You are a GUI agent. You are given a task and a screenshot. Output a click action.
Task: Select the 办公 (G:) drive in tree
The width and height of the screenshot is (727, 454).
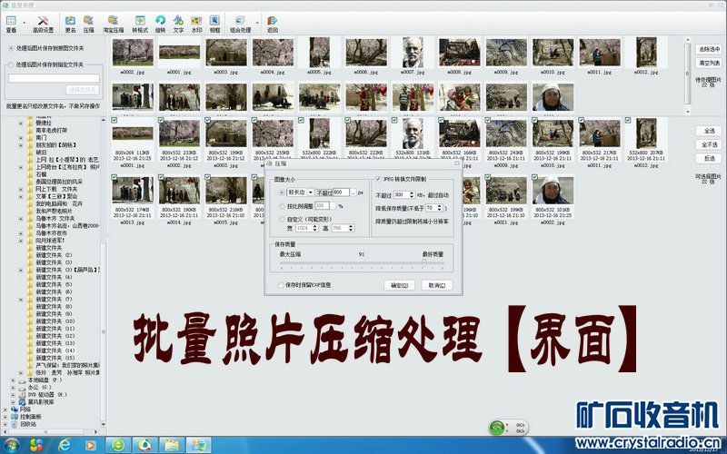pos(39,388)
